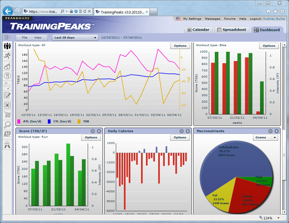Open the athletes group icon in sidebar
This screenshot has height=223, width=289.
(7, 46)
